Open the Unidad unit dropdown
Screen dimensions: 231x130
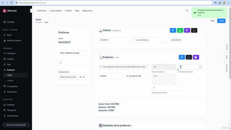110,76
